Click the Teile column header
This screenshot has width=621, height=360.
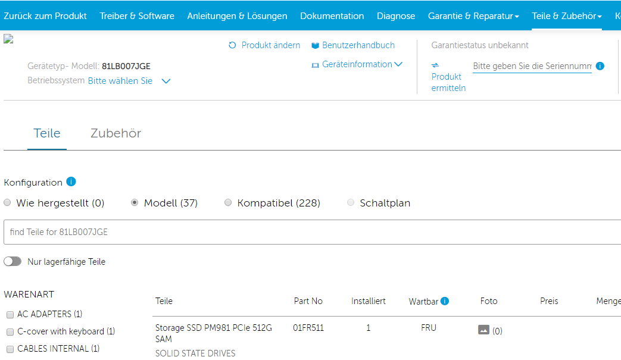(x=164, y=301)
